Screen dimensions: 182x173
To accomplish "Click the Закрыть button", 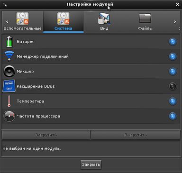I will point(91,164).
